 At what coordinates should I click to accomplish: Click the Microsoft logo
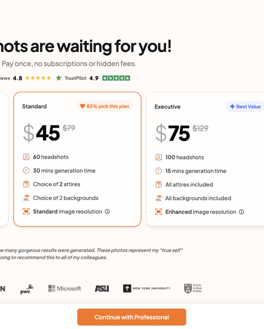tap(65, 288)
